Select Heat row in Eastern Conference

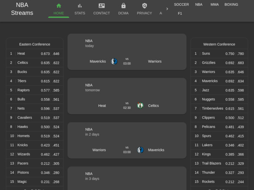(35, 54)
